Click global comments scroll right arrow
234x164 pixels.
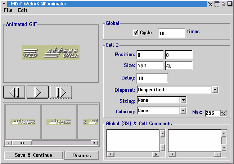click(156, 154)
